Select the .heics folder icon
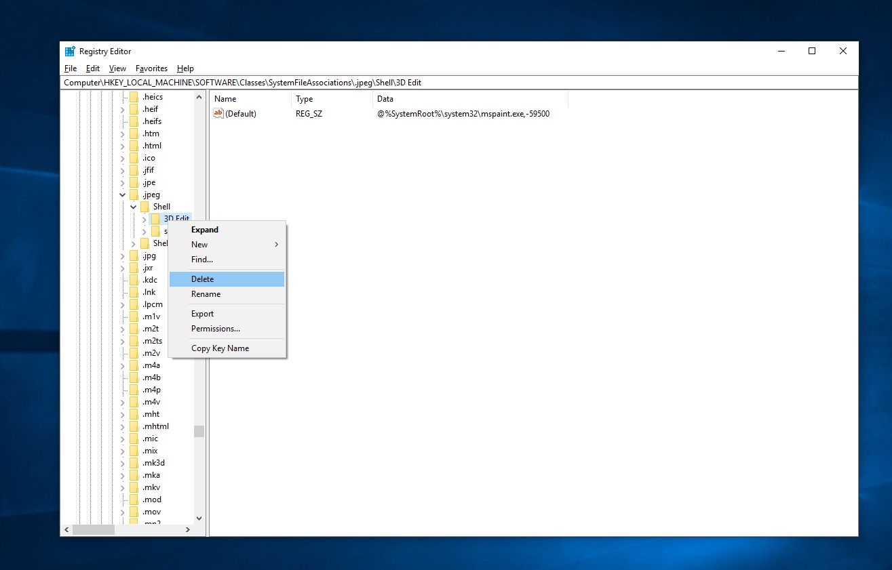Viewport: 892px width, 570px height. (x=134, y=97)
